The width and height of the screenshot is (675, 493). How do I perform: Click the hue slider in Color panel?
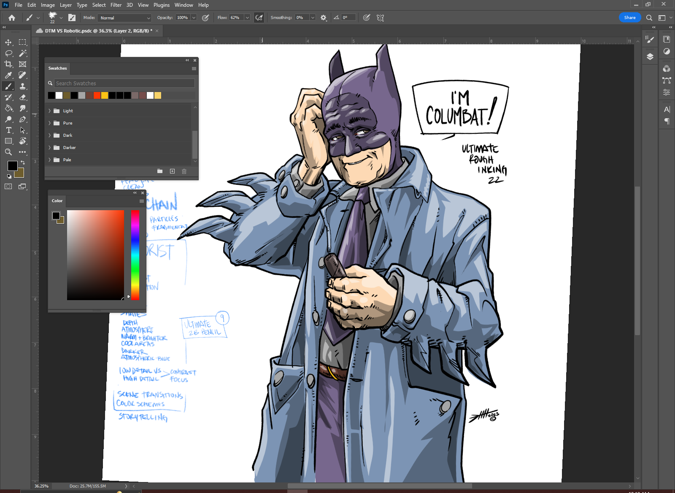coord(135,255)
